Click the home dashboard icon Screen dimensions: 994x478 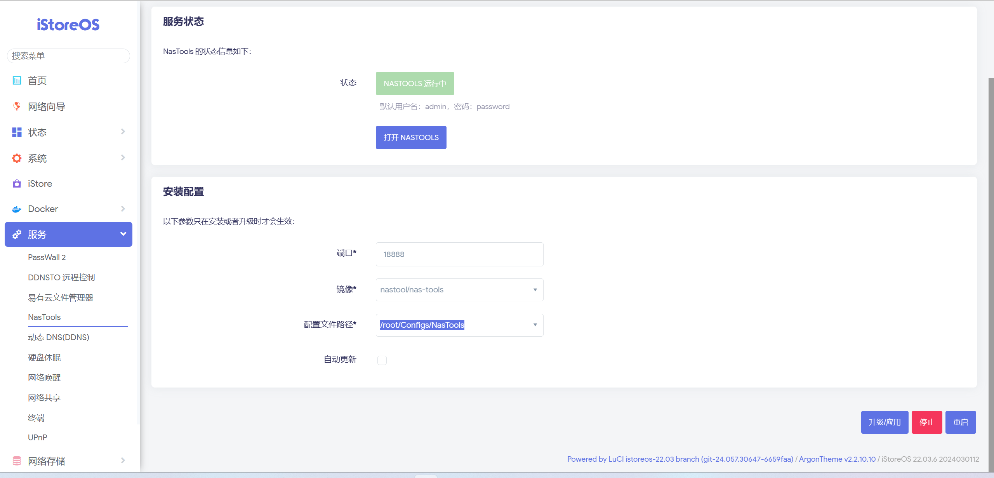click(x=17, y=80)
